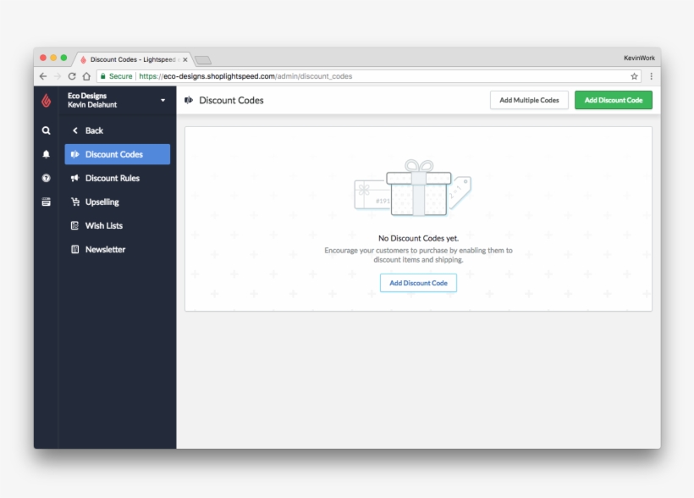Click the Discount Codes sidebar icon
This screenshot has height=498, width=694.
[x=74, y=154]
